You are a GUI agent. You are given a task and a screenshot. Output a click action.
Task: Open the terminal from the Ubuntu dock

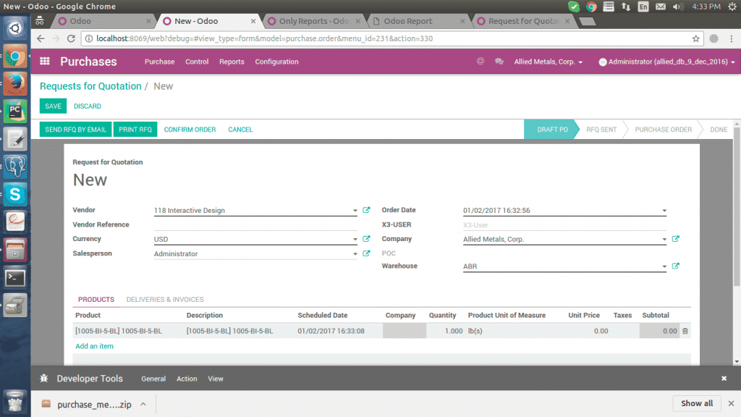tap(14, 277)
